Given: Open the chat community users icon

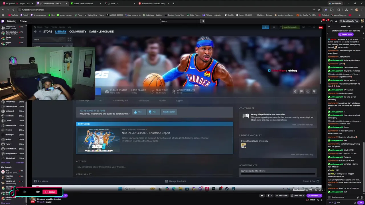Looking at the screenshot, I should (362, 26).
